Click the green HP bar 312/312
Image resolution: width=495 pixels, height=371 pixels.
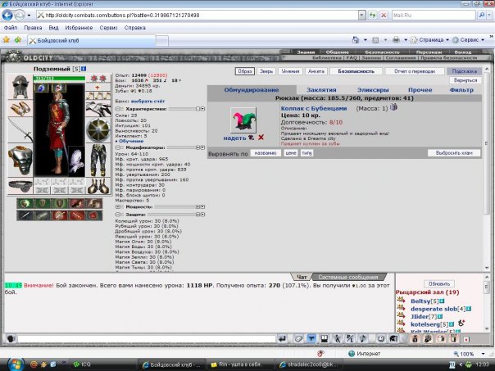tap(59, 79)
